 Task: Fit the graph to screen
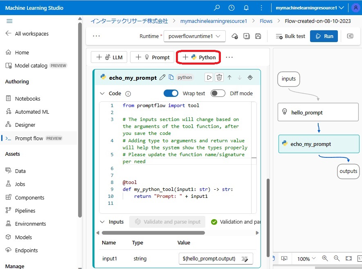(349, 258)
